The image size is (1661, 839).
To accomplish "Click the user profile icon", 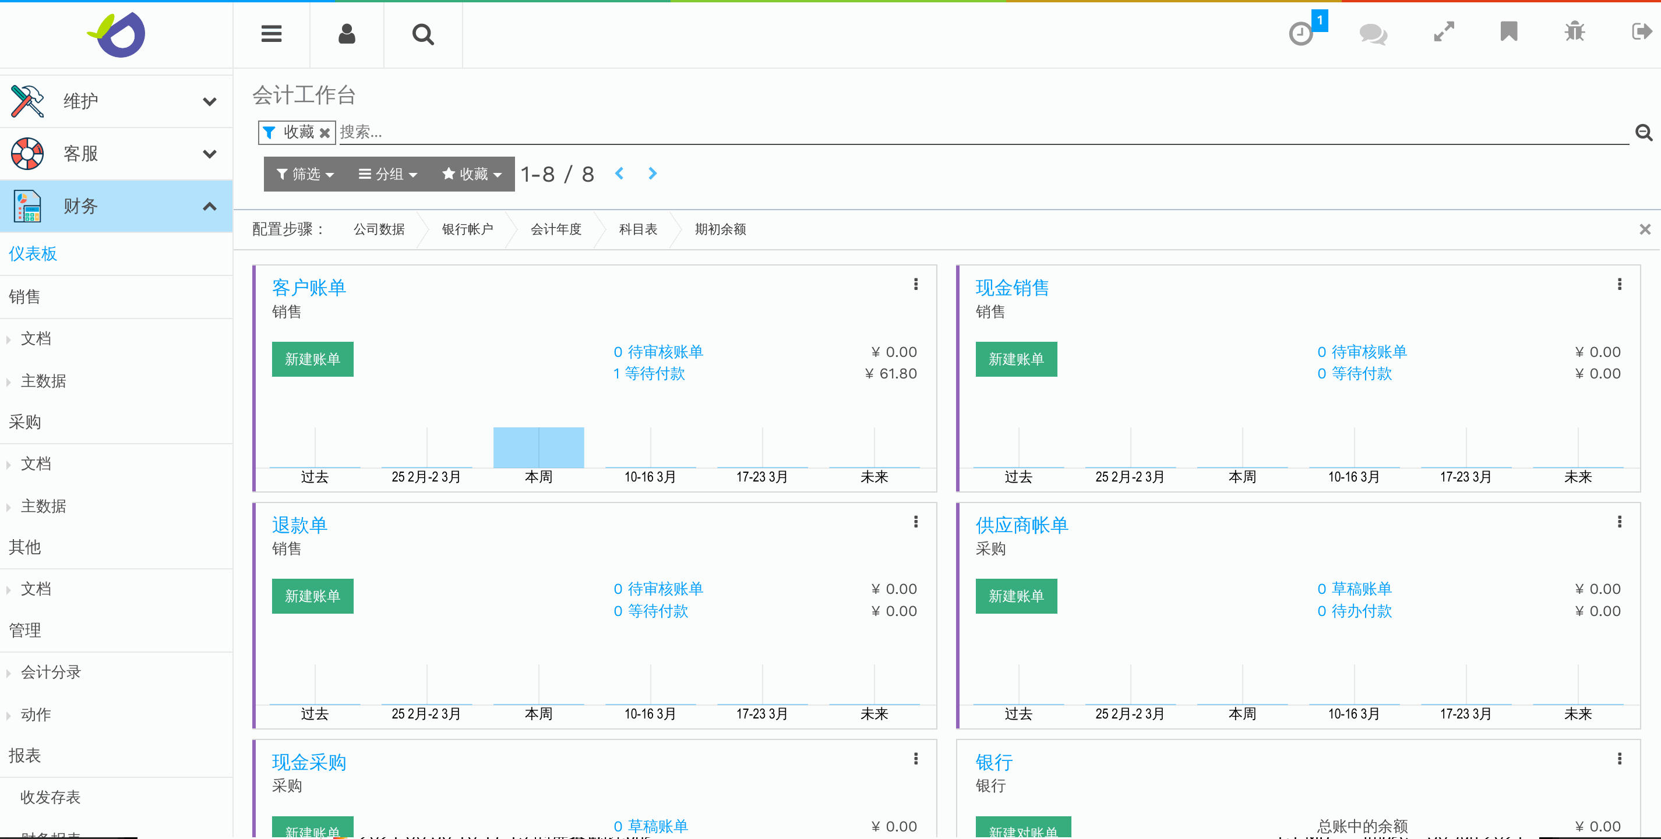I will tap(347, 34).
